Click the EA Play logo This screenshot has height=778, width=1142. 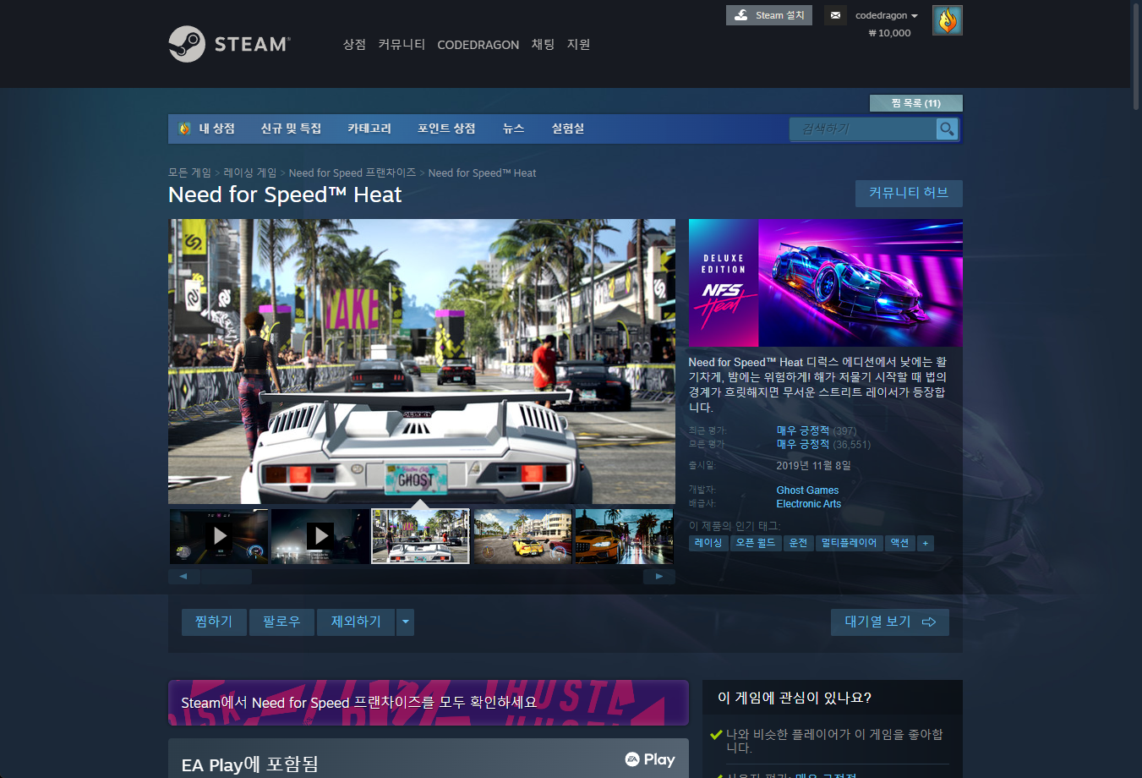click(650, 759)
